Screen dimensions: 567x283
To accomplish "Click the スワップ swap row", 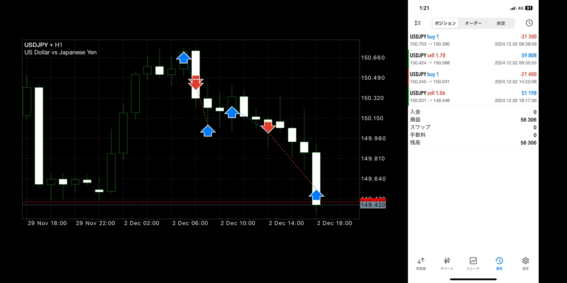I will (x=473, y=127).
